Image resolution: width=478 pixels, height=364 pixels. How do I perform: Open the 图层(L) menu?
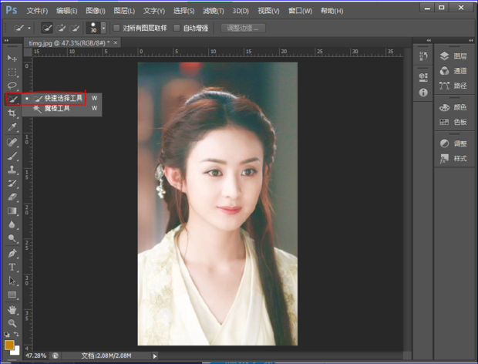(124, 11)
